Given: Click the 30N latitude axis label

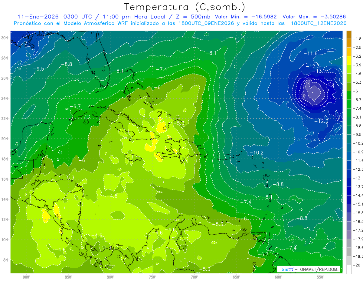Looking at the screenshot, I should coord(5,38).
